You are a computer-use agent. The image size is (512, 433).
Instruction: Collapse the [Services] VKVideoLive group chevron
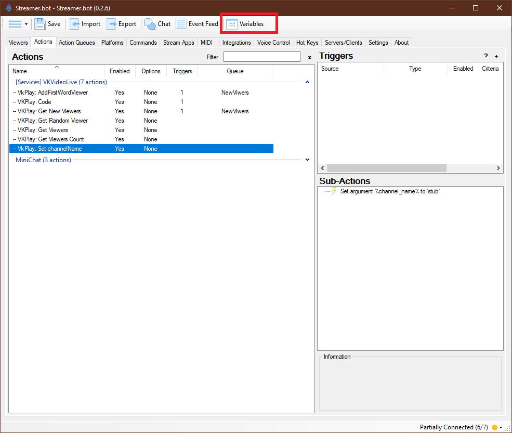tap(307, 82)
